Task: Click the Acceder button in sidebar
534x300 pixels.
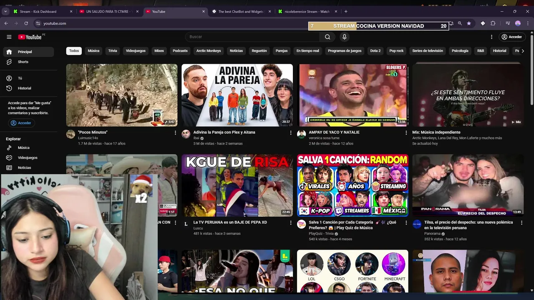Action: 21,123
